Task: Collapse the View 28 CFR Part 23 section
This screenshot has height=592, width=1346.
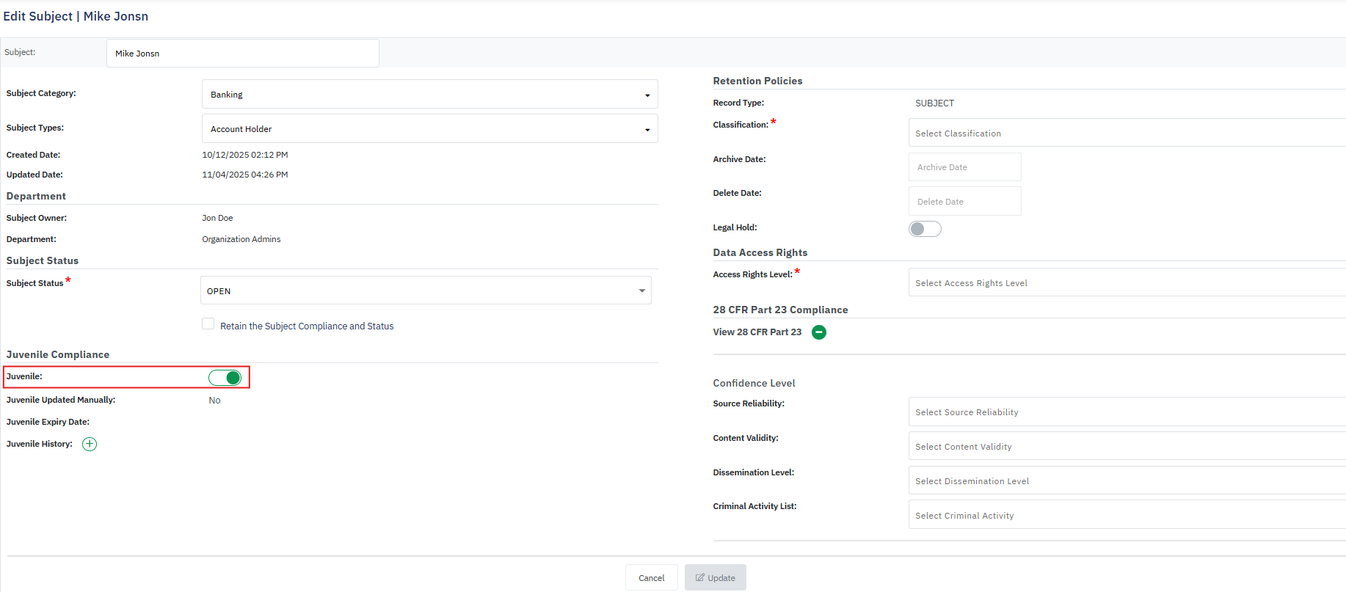Action: click(x=819, y=332)
